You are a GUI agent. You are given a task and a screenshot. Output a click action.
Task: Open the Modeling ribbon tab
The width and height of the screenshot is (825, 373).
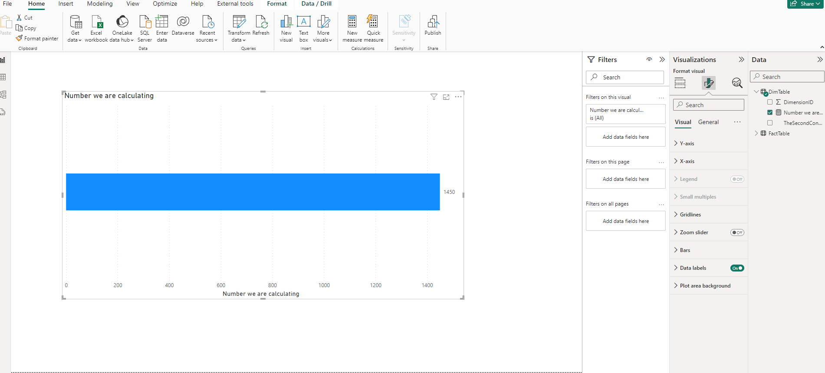click(x=100, y=4)
